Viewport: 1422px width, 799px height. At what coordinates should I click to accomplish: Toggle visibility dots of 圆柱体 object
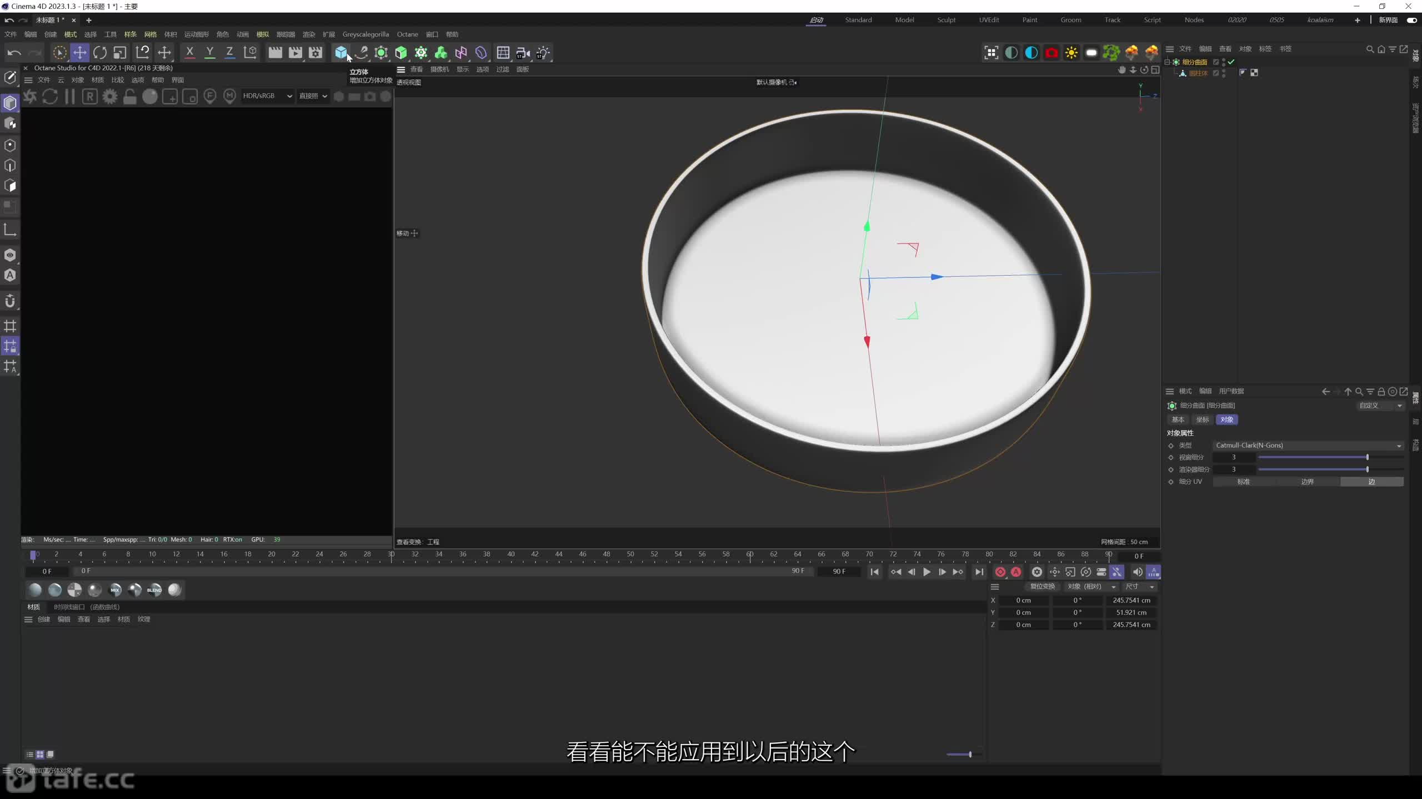(x=1224, y=73)
